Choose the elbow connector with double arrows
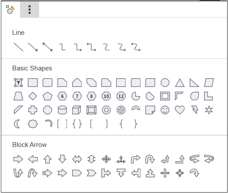 point(91,47)
